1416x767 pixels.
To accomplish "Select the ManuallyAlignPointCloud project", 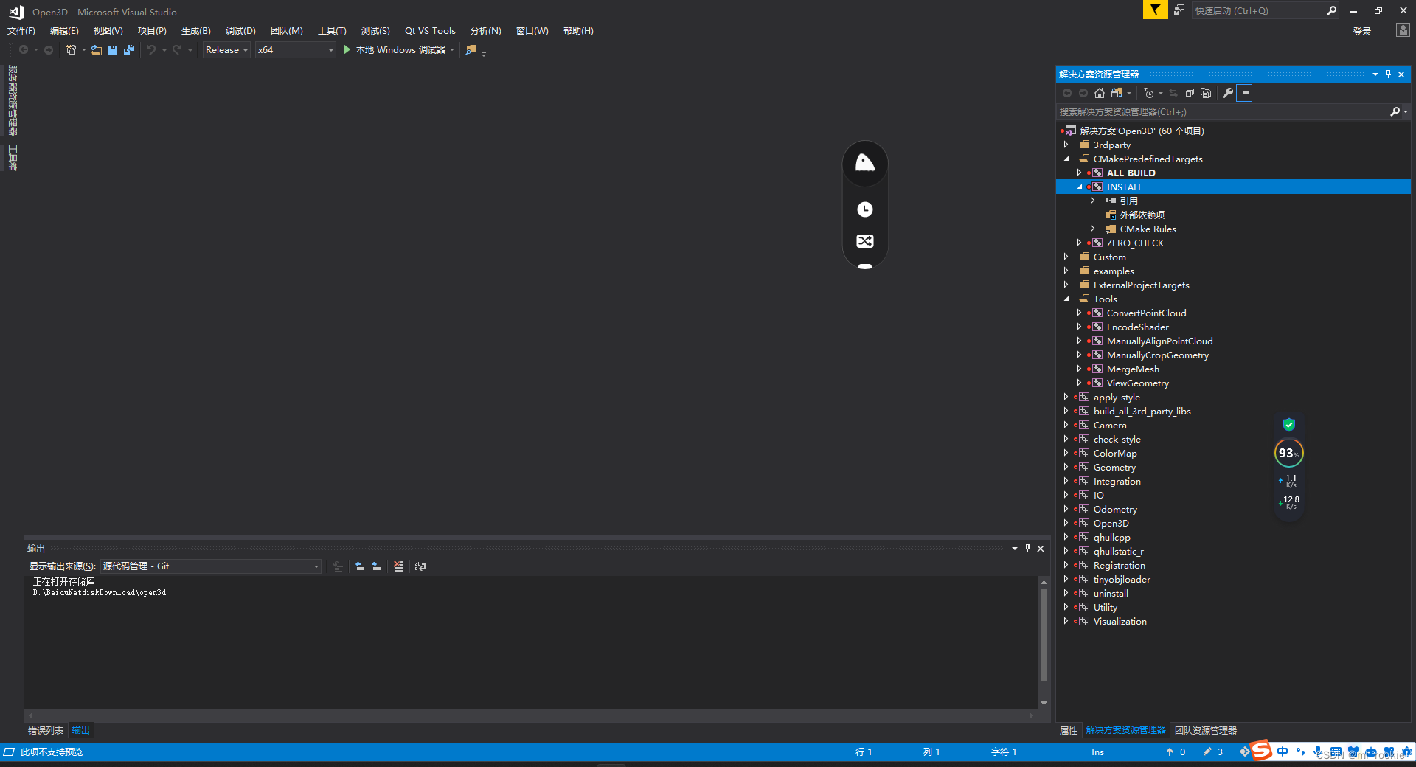I will 1159,341.
